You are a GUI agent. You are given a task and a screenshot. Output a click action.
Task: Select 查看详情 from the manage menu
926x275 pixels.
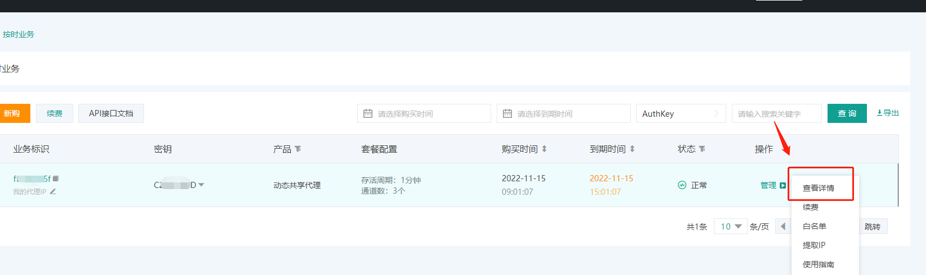tap(818, 188)
